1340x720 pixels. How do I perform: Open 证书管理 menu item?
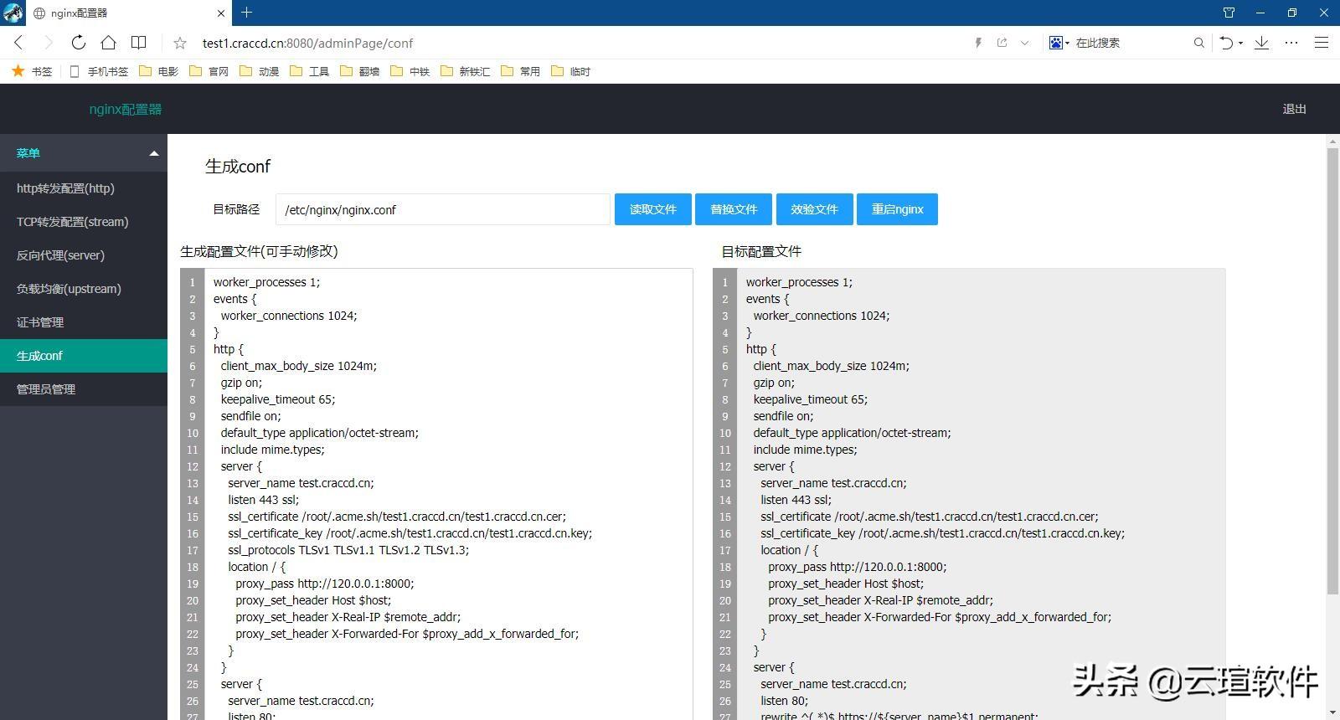(x=84, y=322)
